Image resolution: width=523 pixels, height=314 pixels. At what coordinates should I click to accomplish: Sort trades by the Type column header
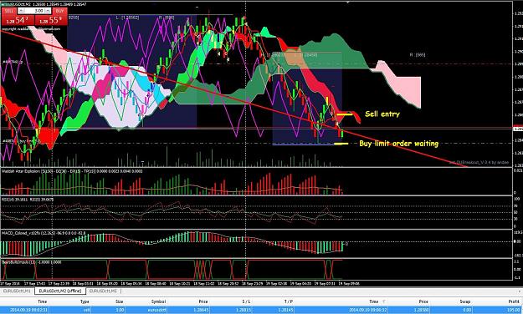pos(85,301)
